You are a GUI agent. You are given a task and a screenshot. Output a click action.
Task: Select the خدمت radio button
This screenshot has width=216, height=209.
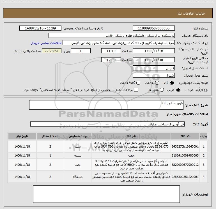click(157, 83)
